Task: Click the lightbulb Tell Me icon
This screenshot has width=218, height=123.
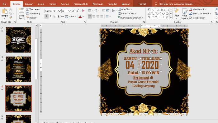Action: [x=156, y=4]
